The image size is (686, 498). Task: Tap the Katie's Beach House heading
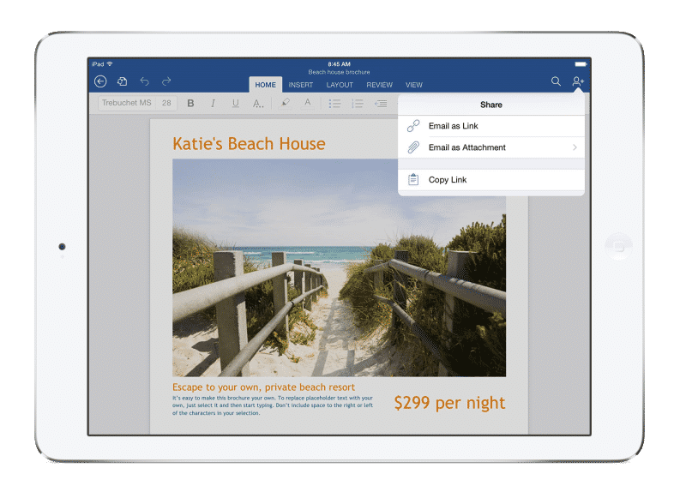click(x=249, y=143)
